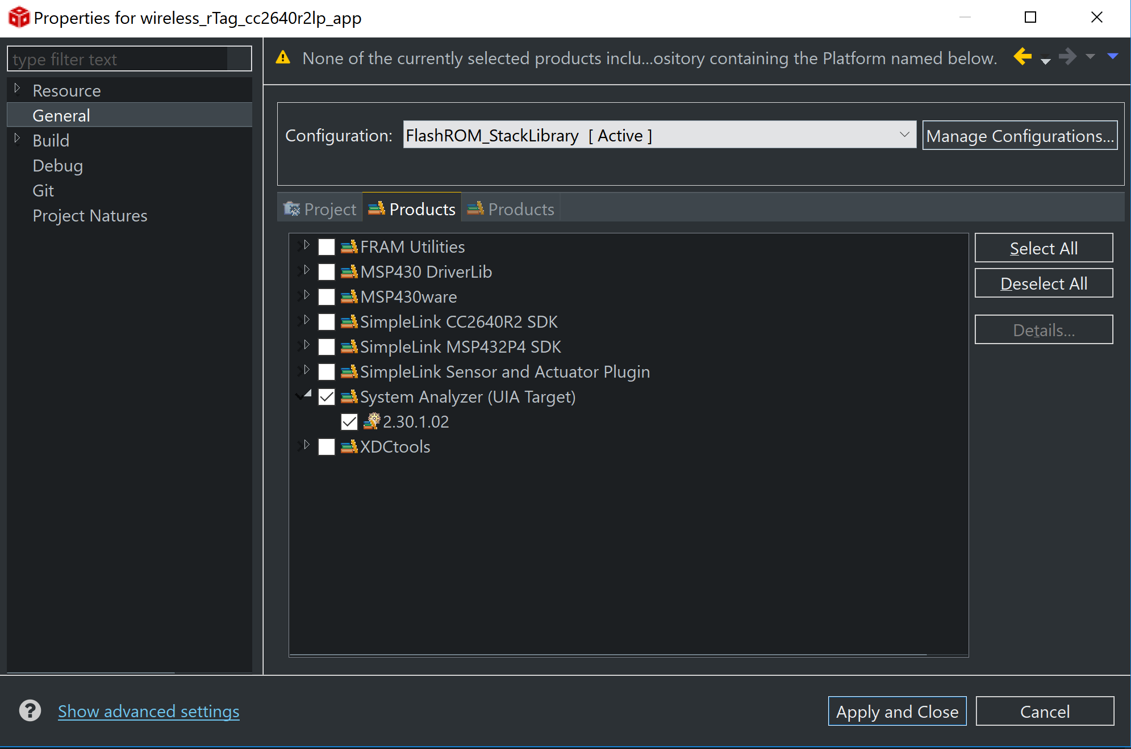Select General in the left sidebar
Viewport: 1131px width, 749px height.
coord(61,115)
